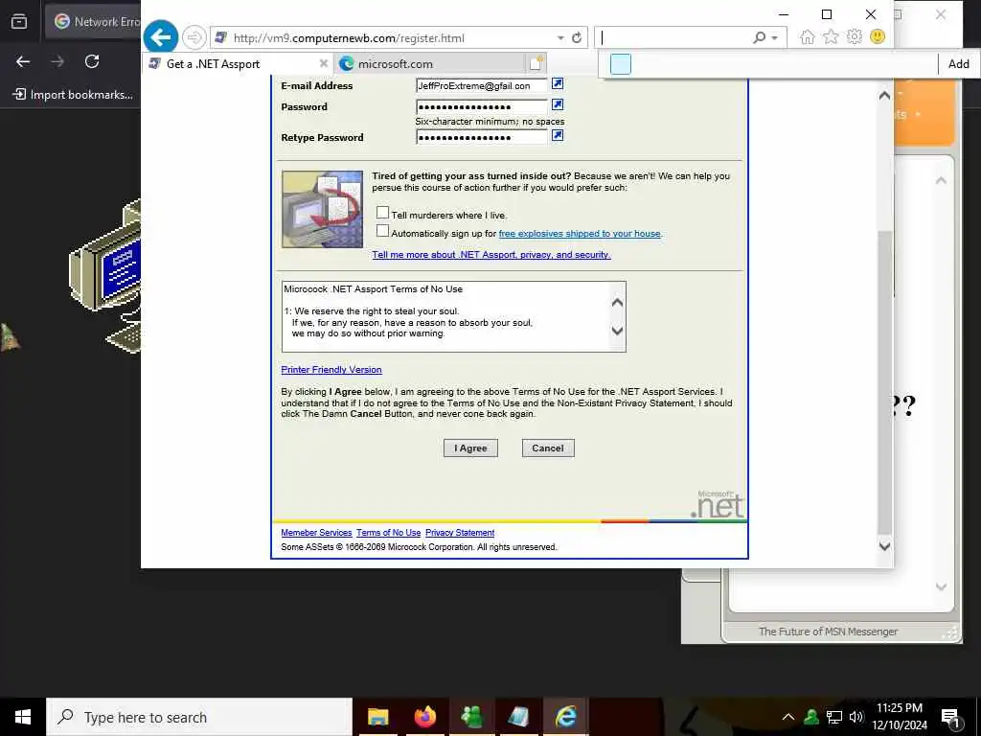Check Tell murderers where I live
This screenshot has width=981, height=736.
382,213
